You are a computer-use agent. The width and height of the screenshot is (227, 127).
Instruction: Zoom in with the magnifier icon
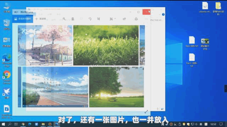point(64,19)
